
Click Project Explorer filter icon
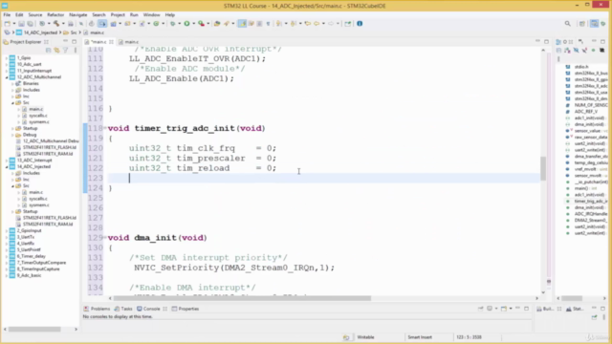[x=66, y=50]
